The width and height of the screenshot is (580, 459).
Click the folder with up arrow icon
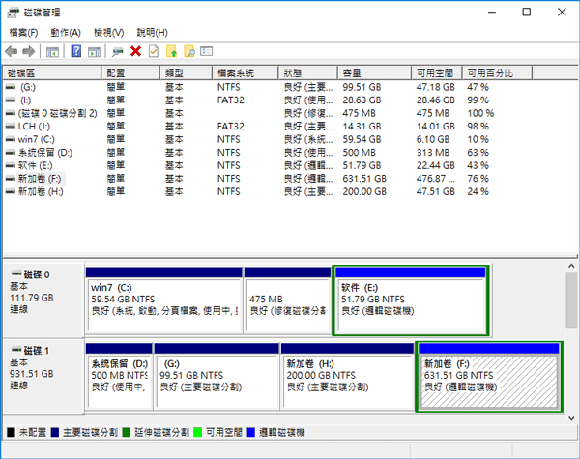pos(172,51)
